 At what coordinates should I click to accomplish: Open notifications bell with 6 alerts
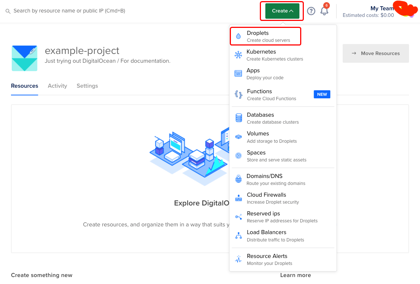[324, 11]
